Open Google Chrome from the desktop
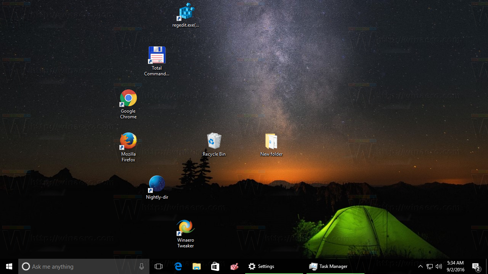Screen dimensions: 488x274 click(x=128, y=104)
